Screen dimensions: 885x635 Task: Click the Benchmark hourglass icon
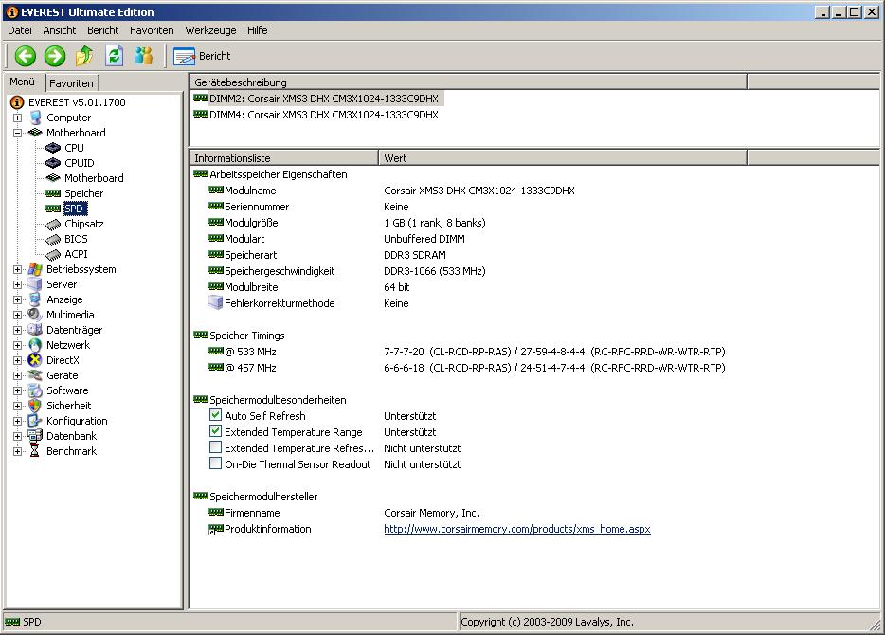click(x=35, y=451)
